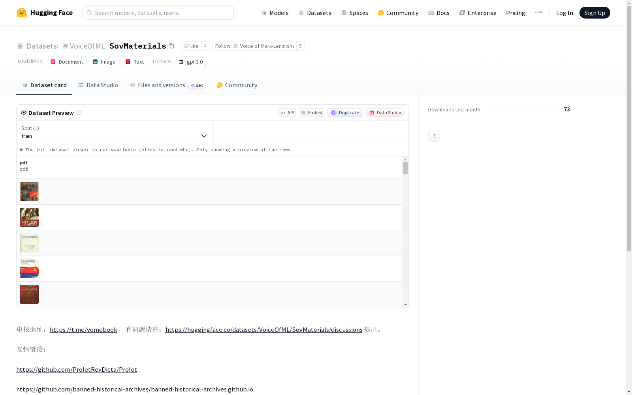Visit the Pricing page
This screenshot has width=632, height=395.
(x=515, y=13)
